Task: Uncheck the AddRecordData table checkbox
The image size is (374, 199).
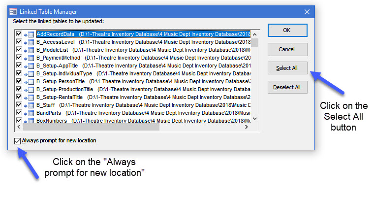Action: pos(19,34)
